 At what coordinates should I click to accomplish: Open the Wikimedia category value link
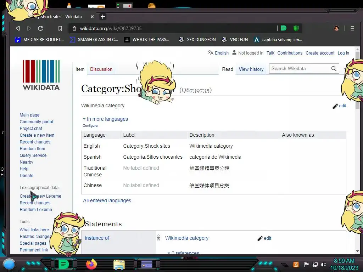[x=186, y=238]
